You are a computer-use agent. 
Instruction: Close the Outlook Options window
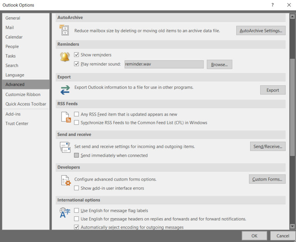289,5
